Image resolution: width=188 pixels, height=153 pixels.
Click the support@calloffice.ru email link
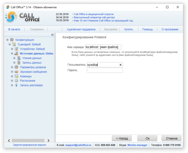click(x=78, y=145)
